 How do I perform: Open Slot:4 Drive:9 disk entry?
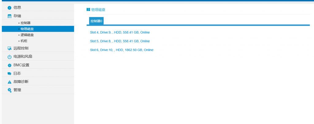pos(120,32)
